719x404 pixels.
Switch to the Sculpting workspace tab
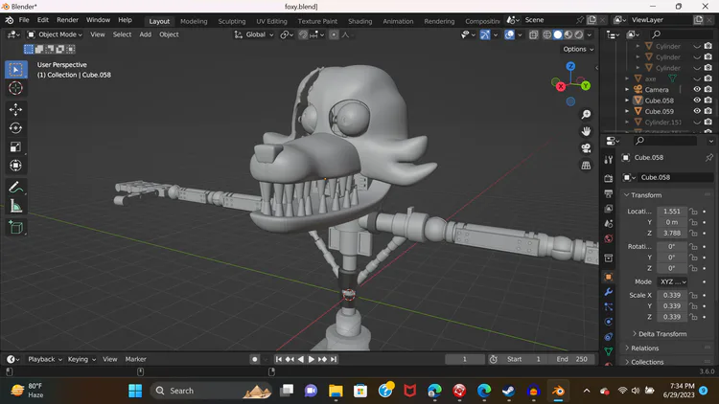click(232, 21)
